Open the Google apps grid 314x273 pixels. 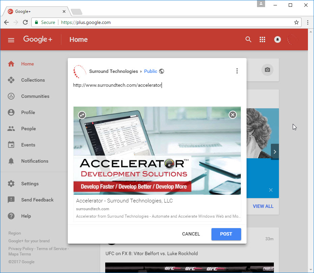pyautogui.click(x=262, y=39)
